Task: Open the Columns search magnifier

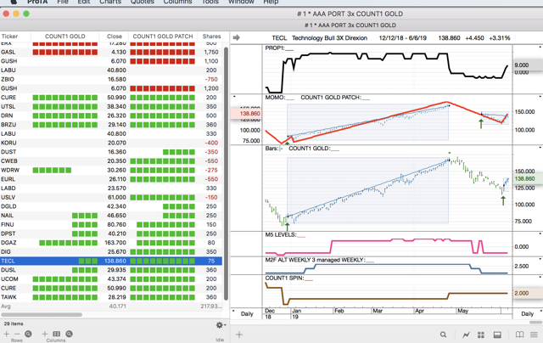Action: (69, 334)
